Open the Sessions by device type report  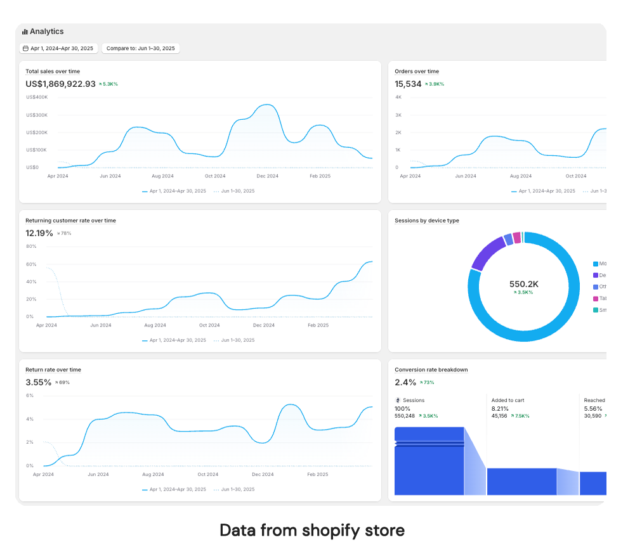(x=426, y=221)
